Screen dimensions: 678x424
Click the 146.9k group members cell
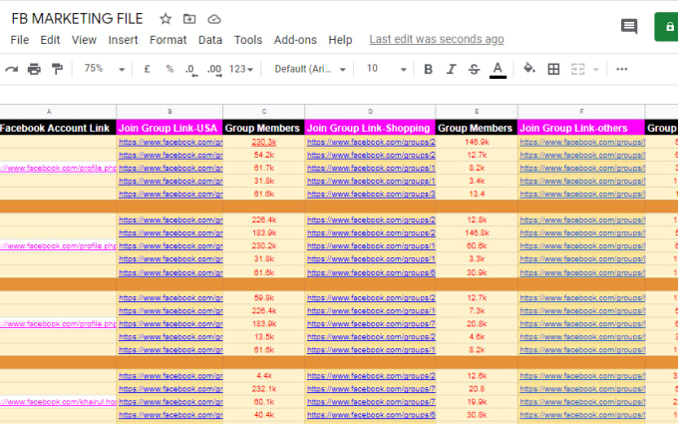[477, 142]
